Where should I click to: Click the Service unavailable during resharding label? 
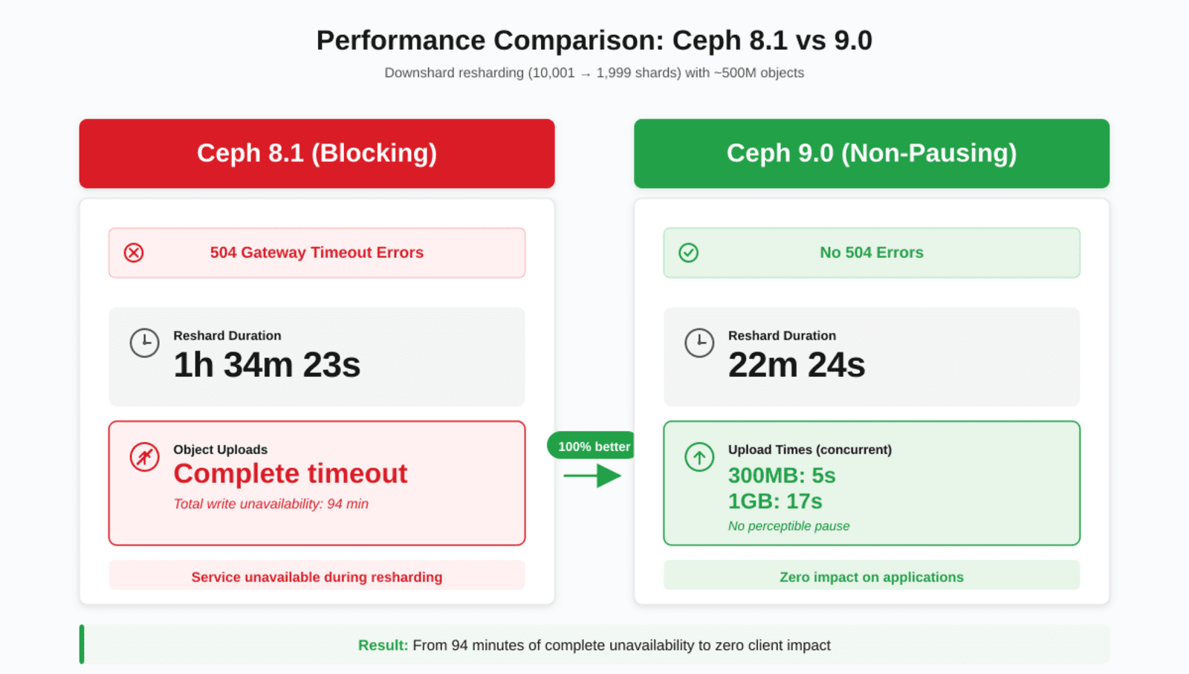click(x=317, y=577)
